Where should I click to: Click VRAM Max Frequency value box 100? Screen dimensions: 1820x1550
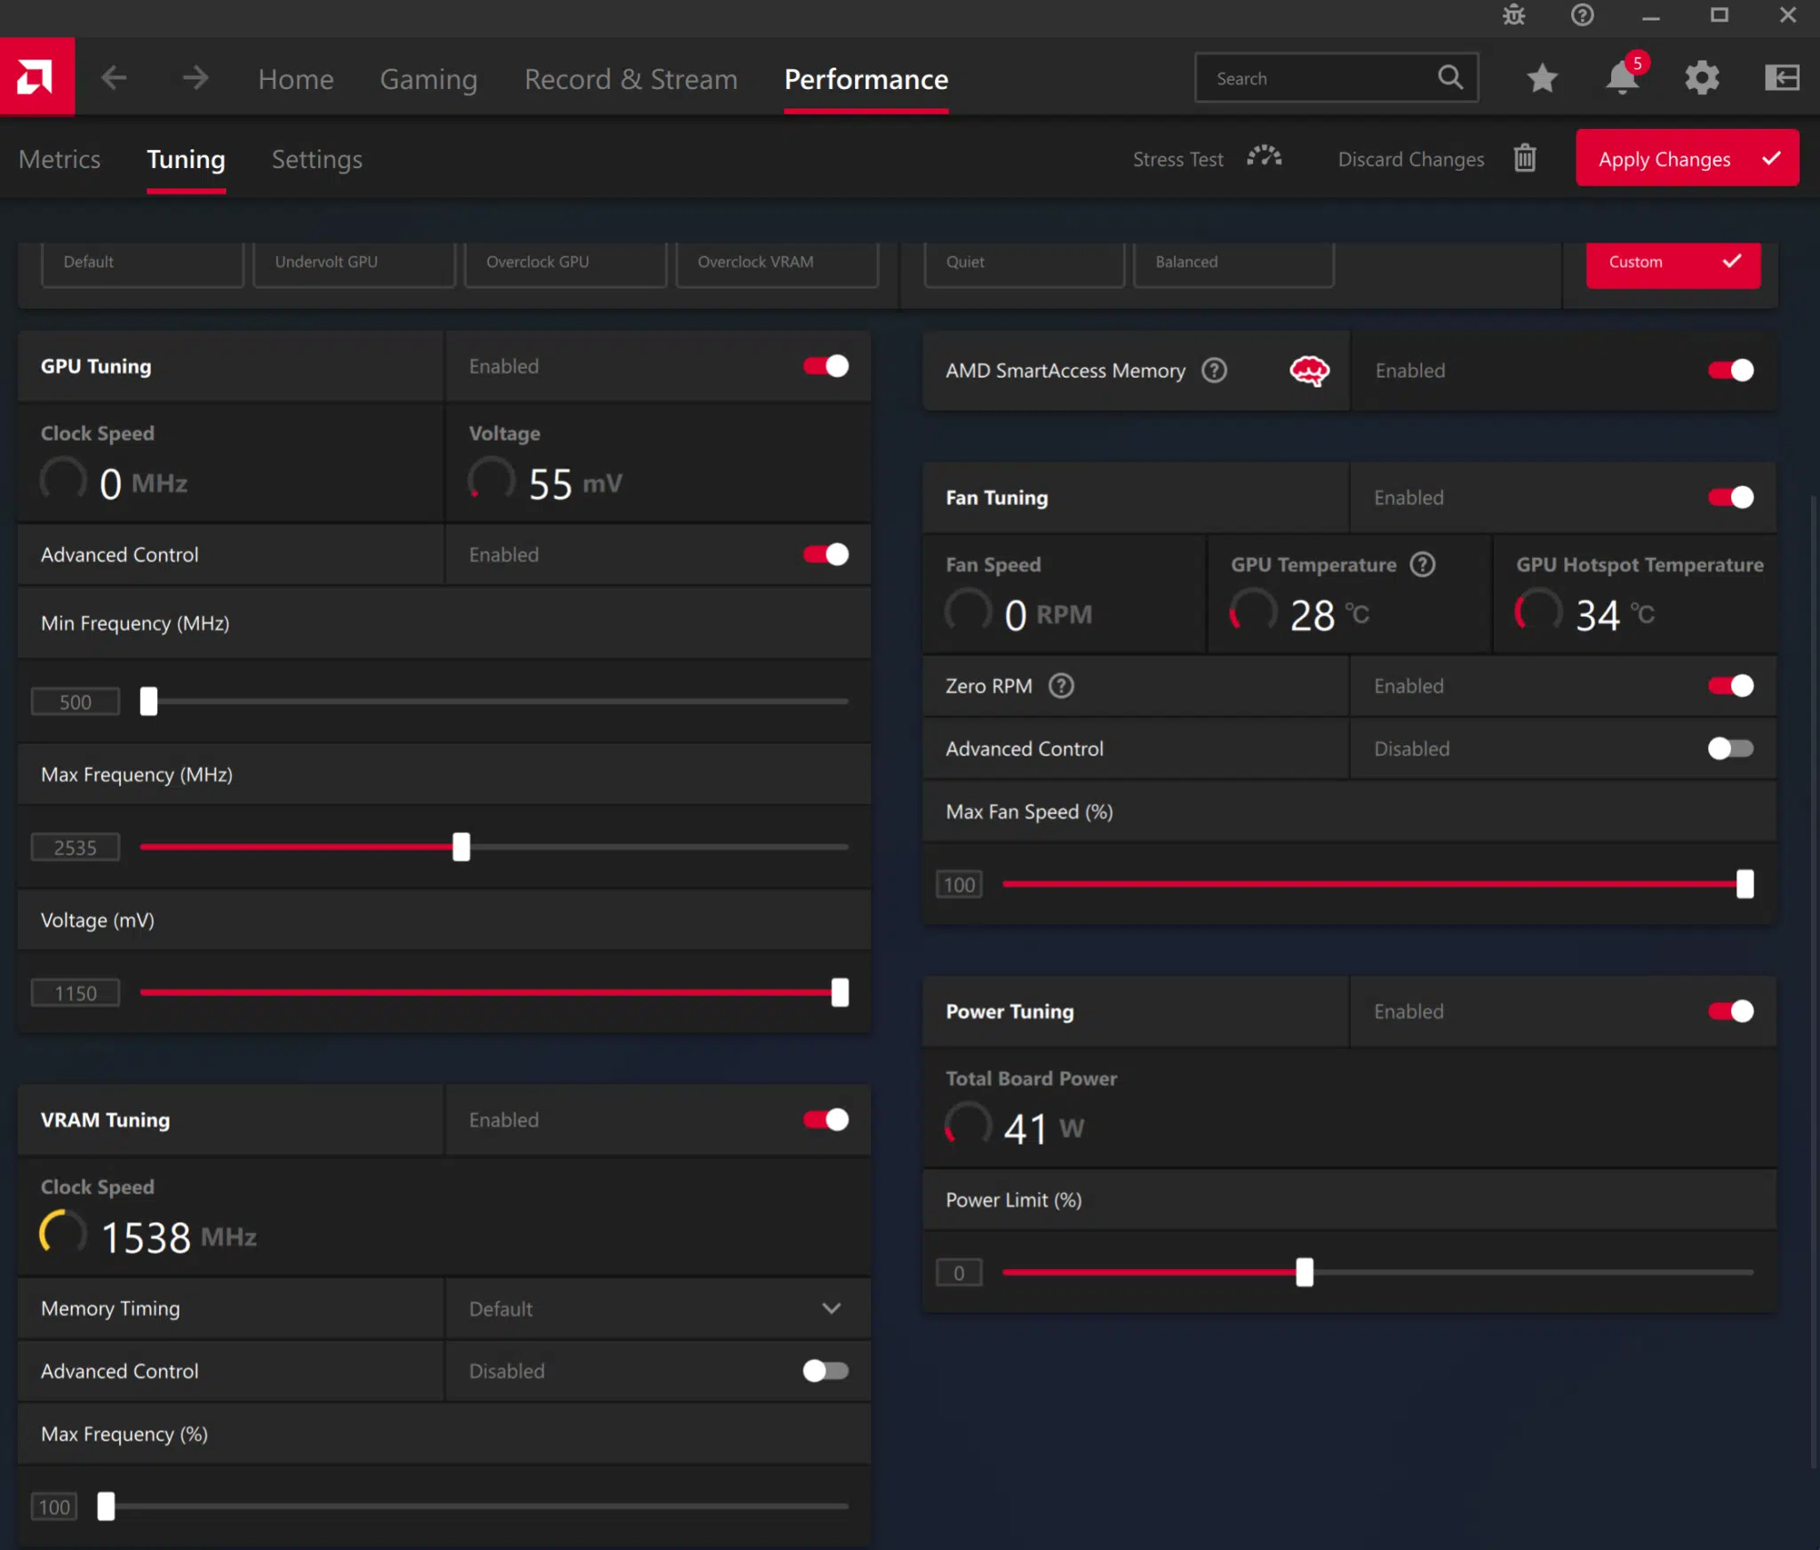[x=54, y=1507]
